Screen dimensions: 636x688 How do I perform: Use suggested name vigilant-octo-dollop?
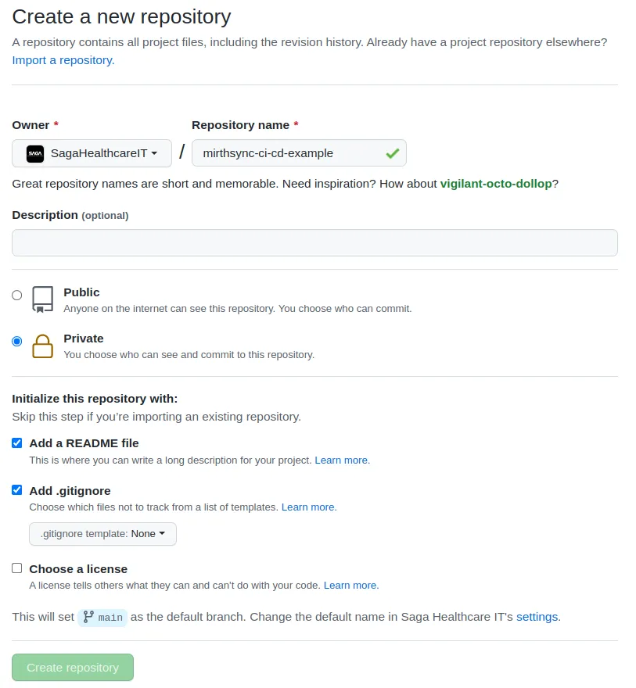tap(496, 184)
